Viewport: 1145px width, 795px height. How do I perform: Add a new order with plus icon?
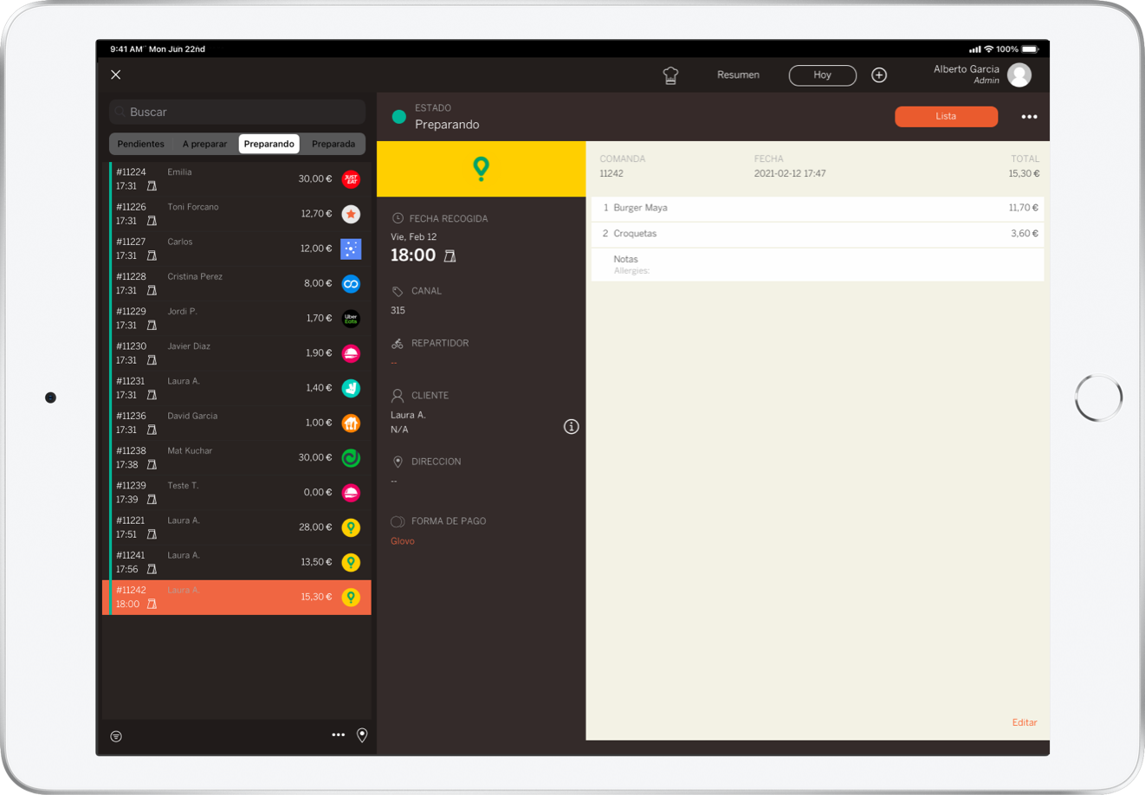tap(879, 75)
